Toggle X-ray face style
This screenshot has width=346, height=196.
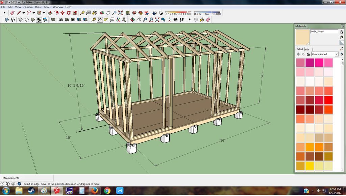pyautogui.click(x=7, y=20)
